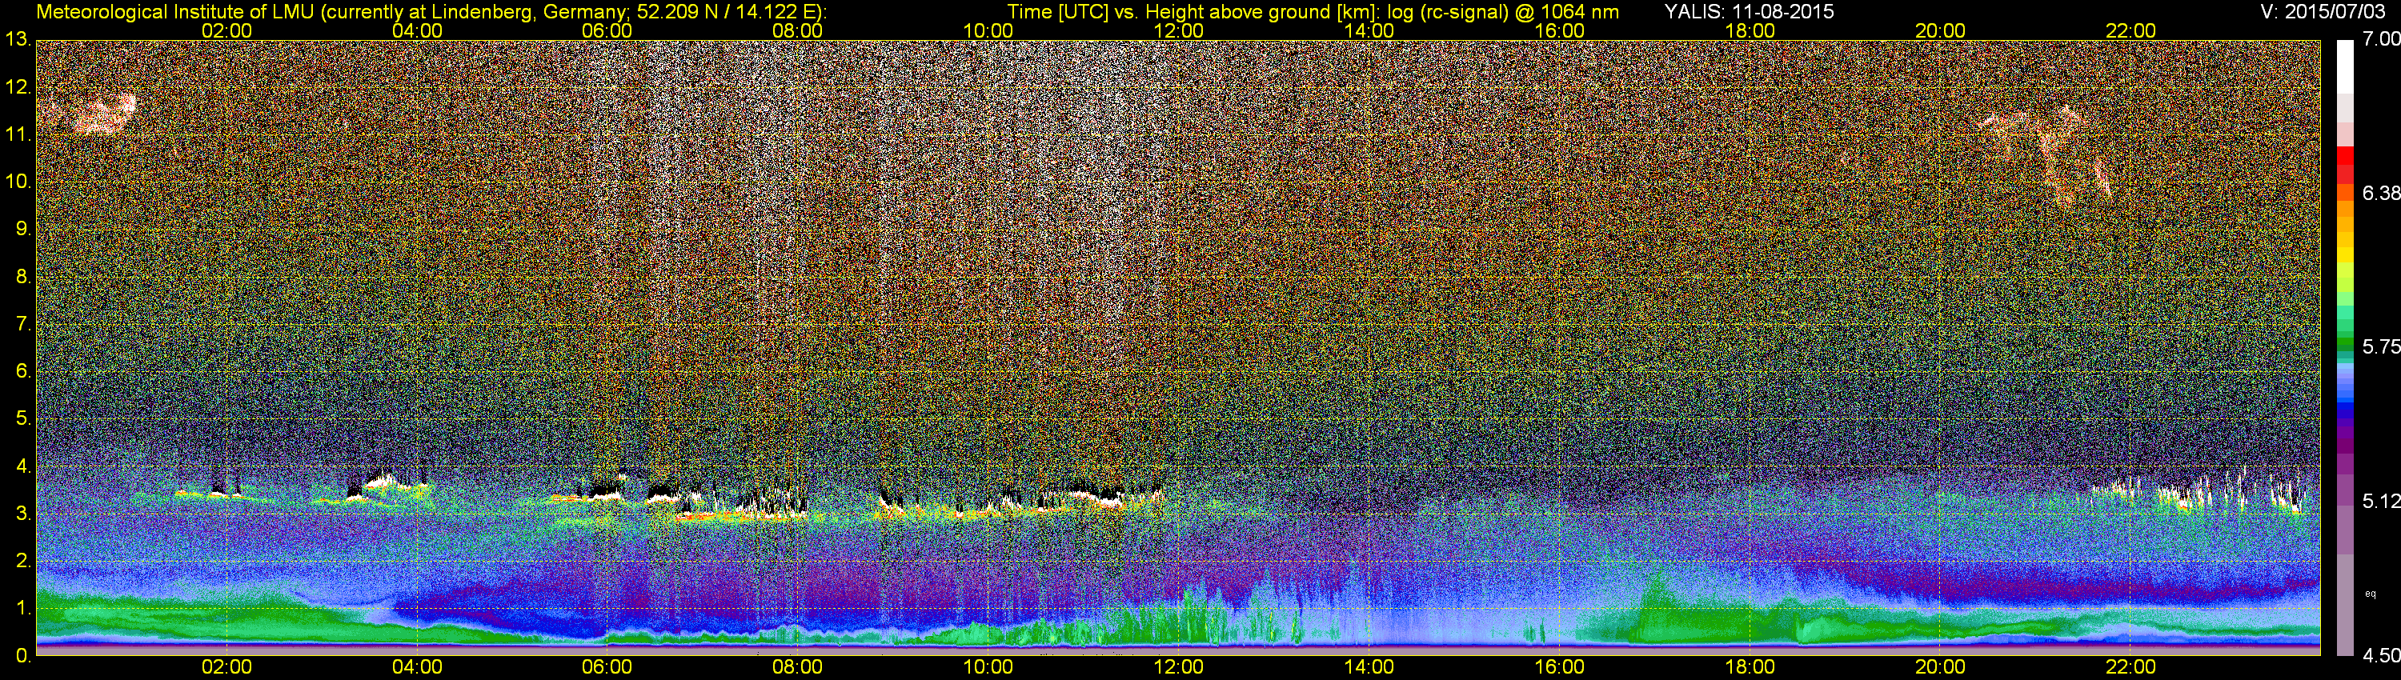Screen dimensions: 2401x680
Task: Click the 5.75 value on the color scale
Action: (x=2382, y=346)
